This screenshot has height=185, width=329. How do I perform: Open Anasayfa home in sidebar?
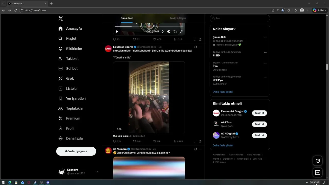(x=70, y=29)
